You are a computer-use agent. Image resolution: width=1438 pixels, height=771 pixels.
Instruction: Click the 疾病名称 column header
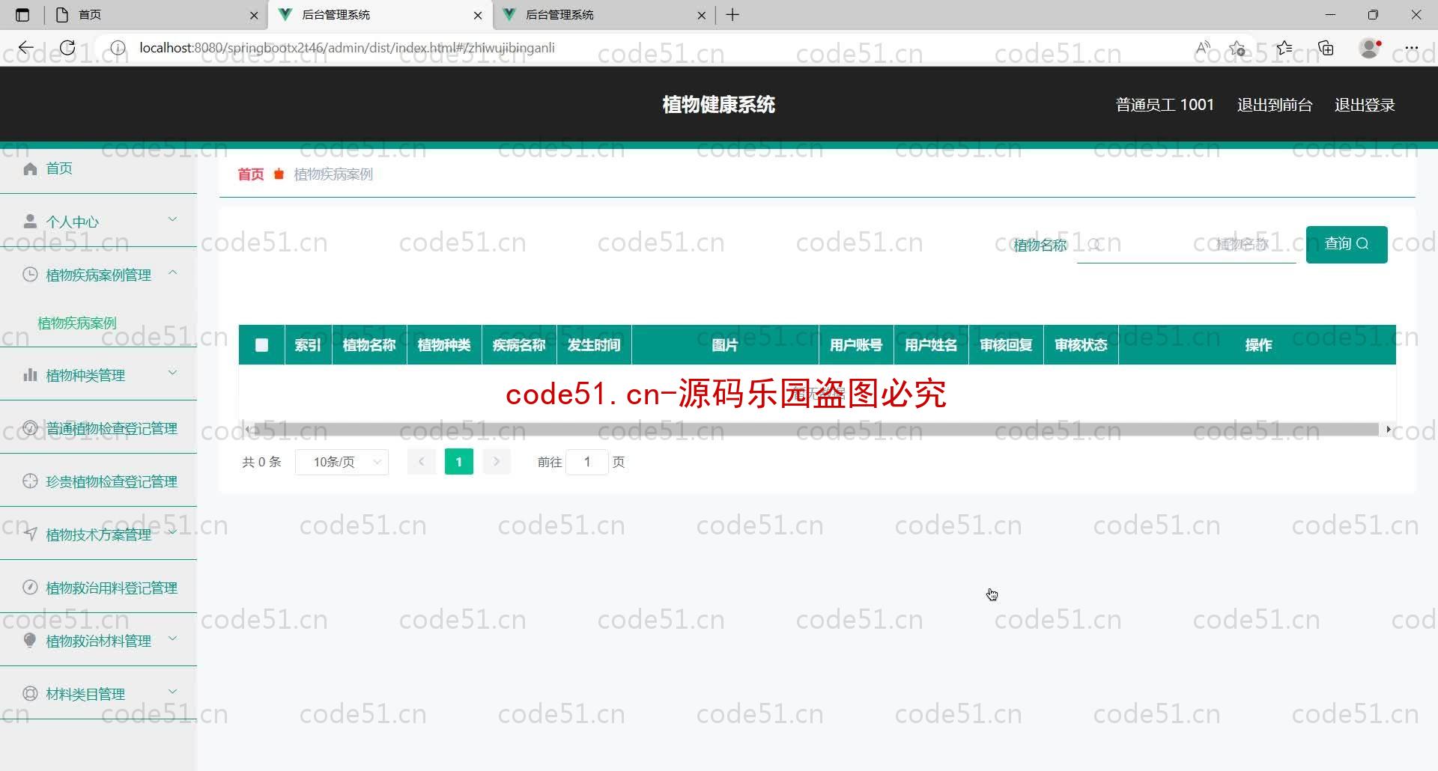pyautogui.click(x=519, y=345)
